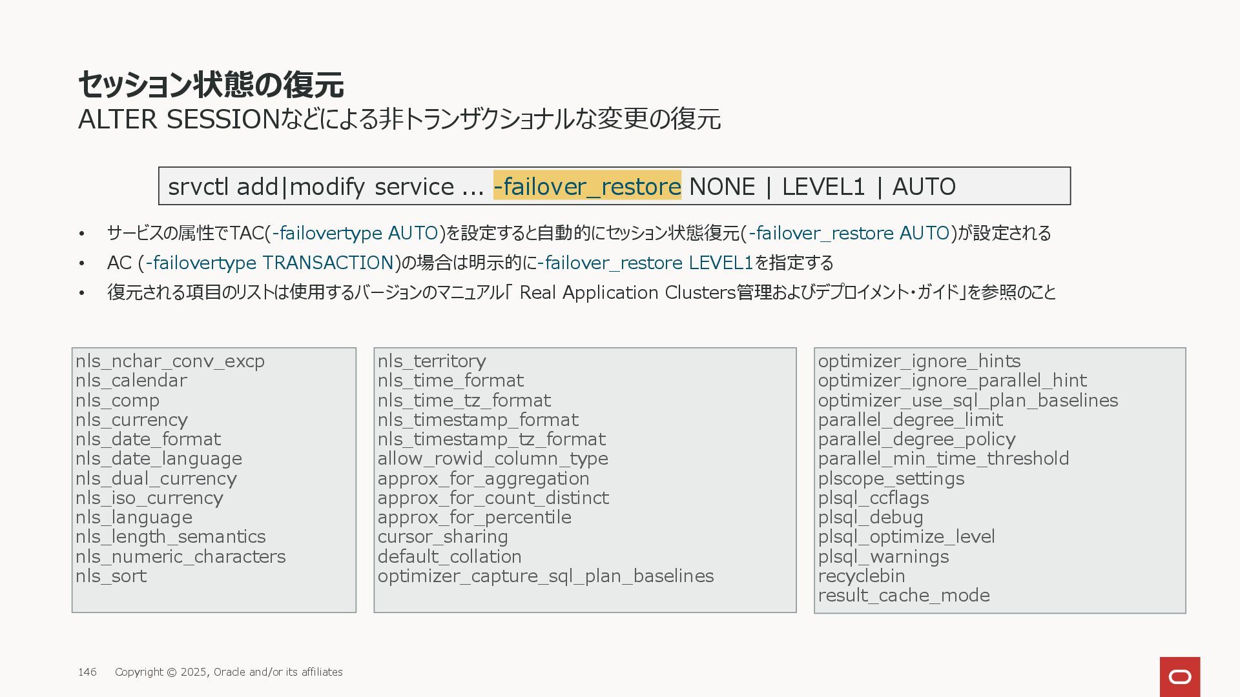Click the plsql_debug entry
Screen dimensions: 1240x697
click(871, 518)
